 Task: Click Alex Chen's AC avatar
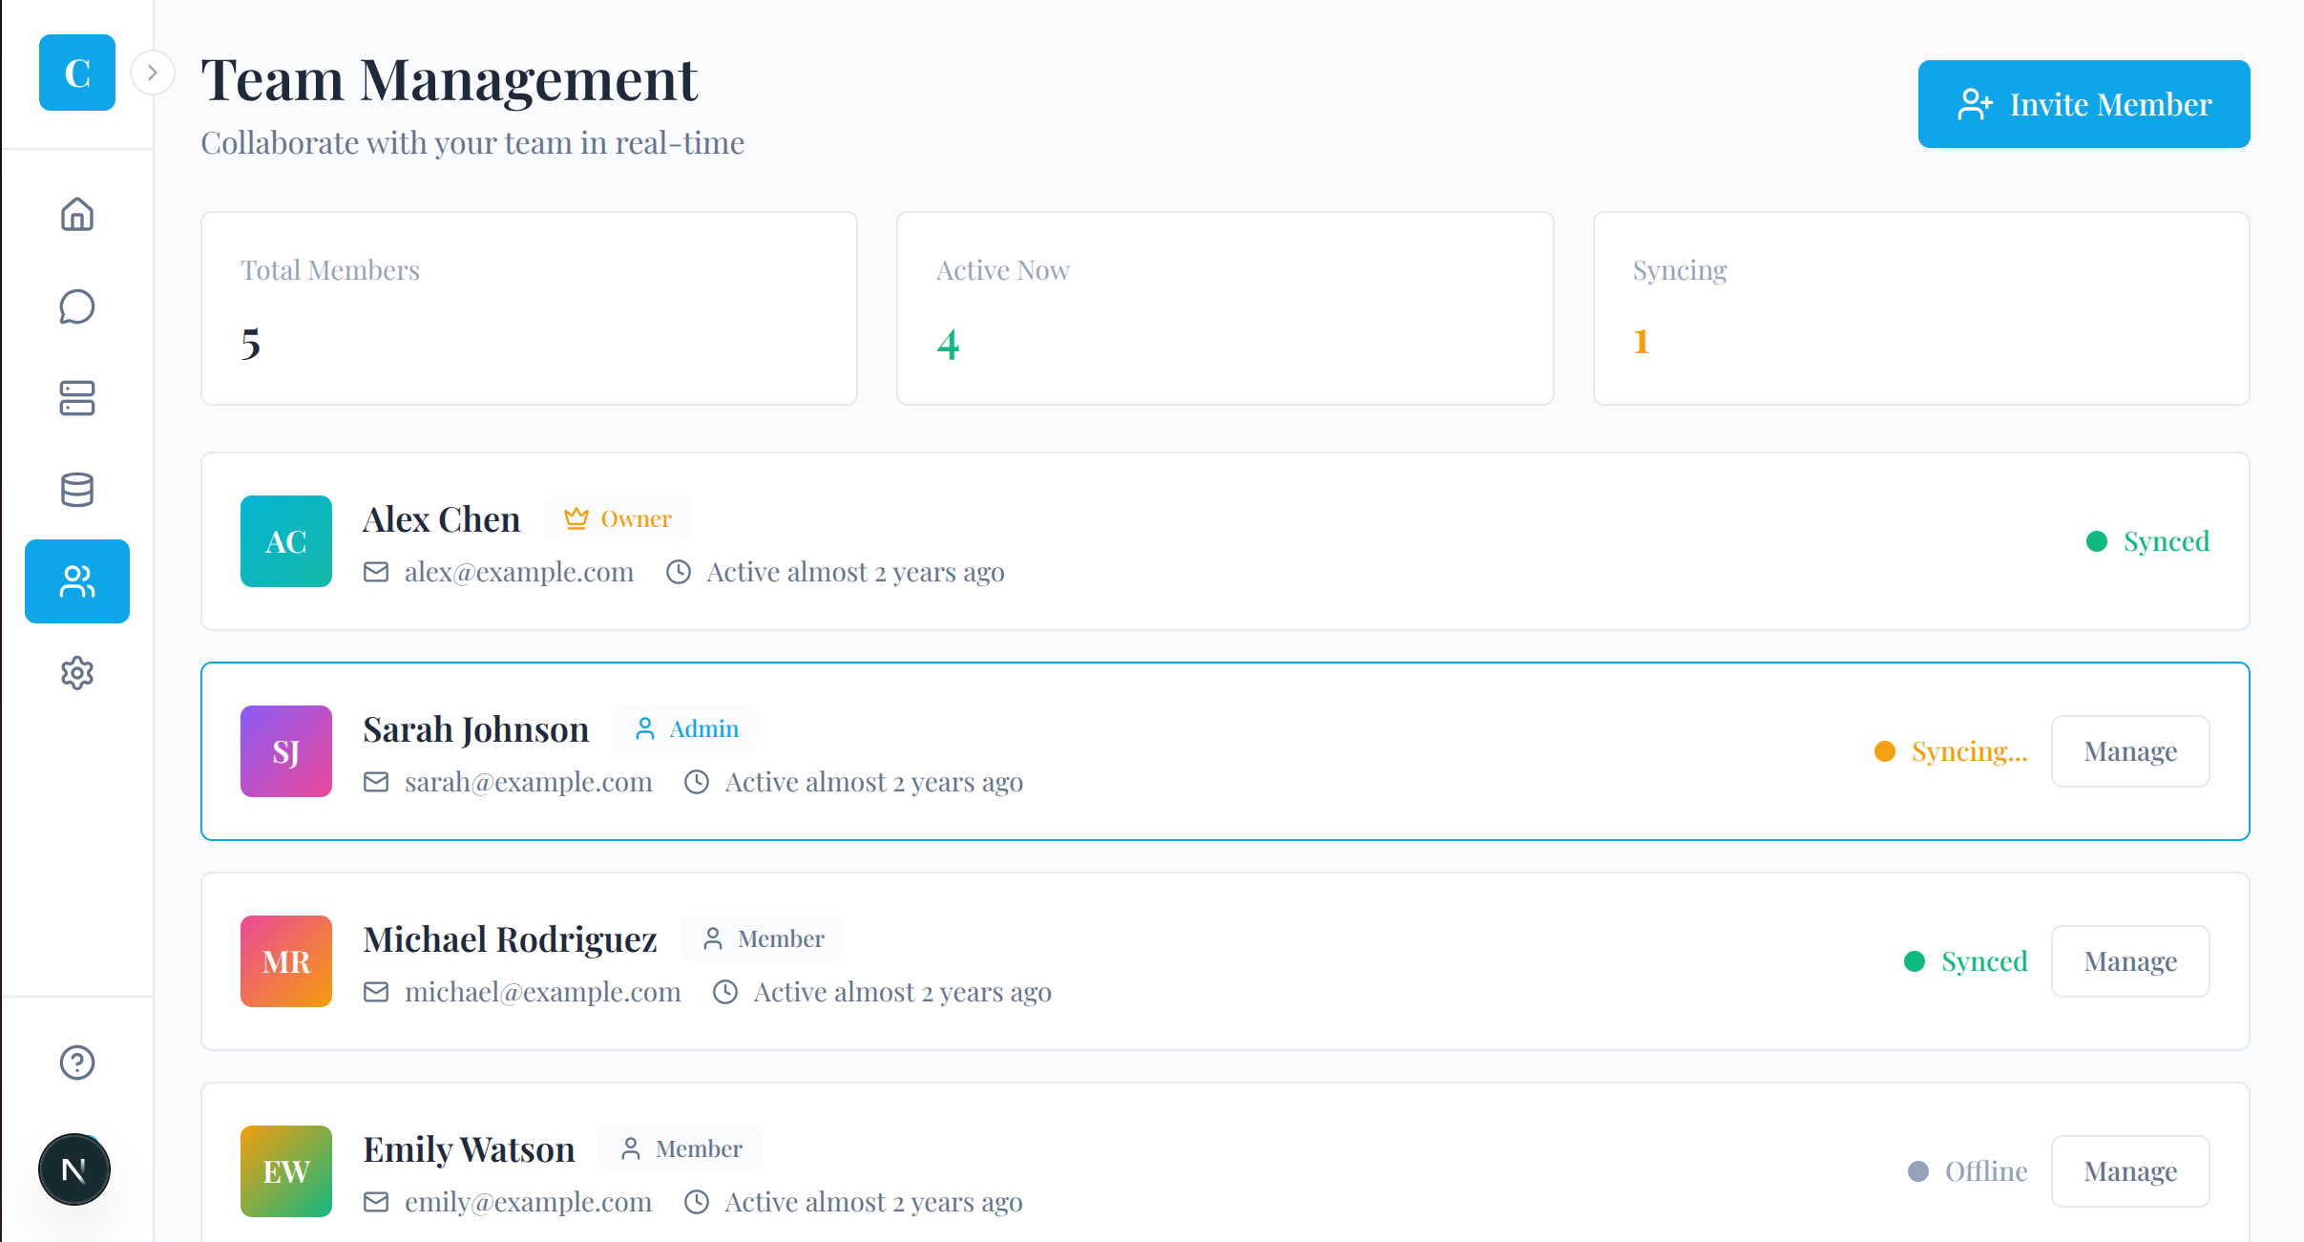click(x=286, y=541)
